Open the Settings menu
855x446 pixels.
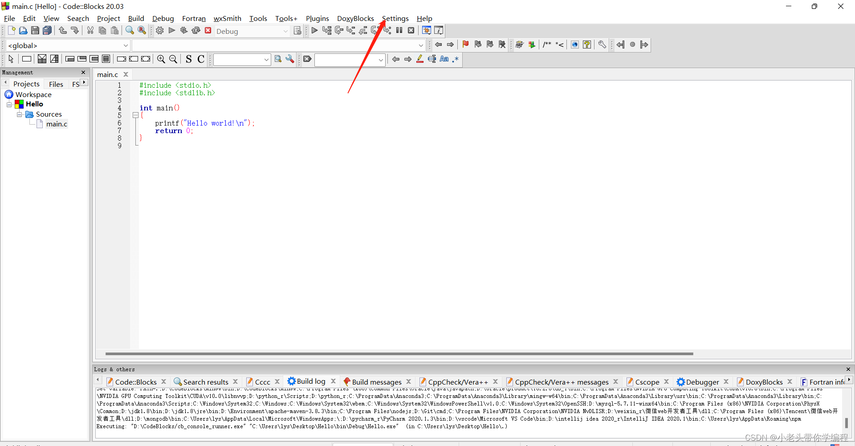tap(395, 18)
